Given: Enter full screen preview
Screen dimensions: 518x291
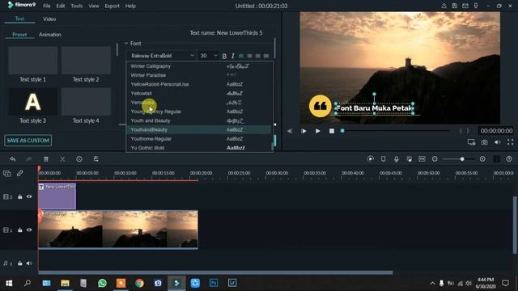Looking at the screenshot, I should 511,142.
